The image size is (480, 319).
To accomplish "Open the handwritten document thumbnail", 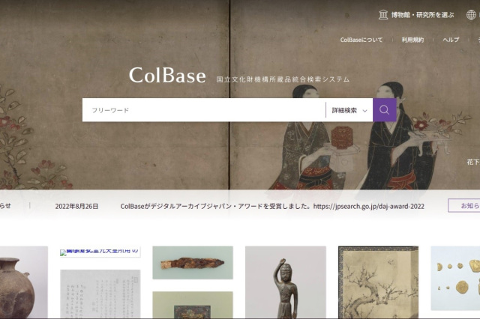I will point(100,294).
